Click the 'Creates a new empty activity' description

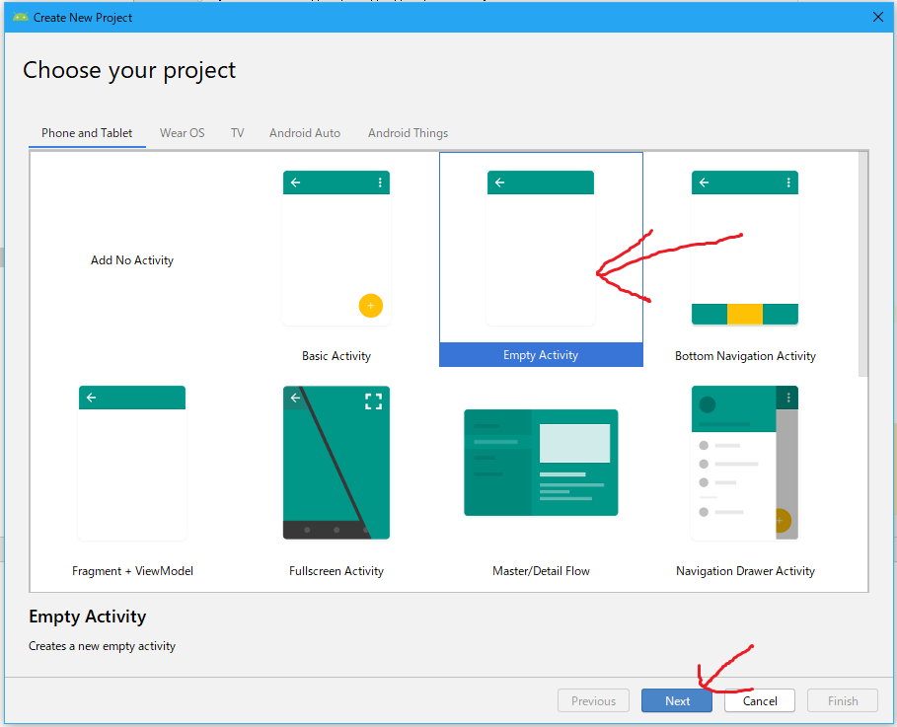pos(102,646)
